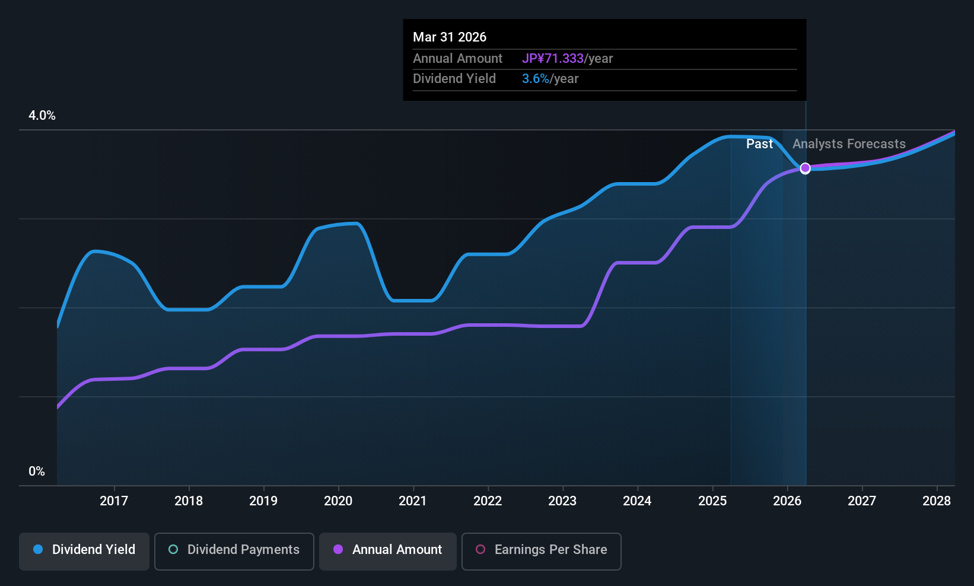
Task: Click the 4.0% y-axis label
Action: 42,116
